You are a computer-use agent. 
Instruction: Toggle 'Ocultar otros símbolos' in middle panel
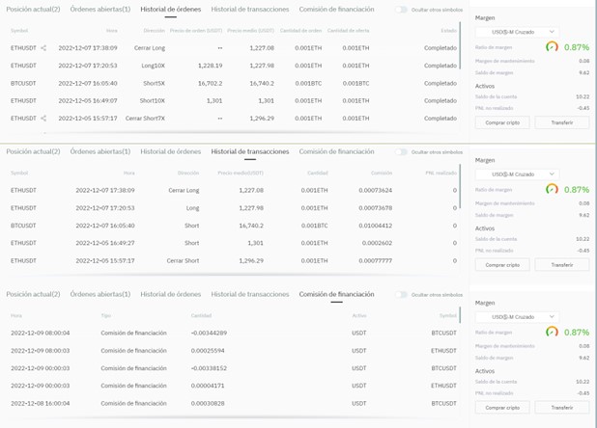(401, 152)
